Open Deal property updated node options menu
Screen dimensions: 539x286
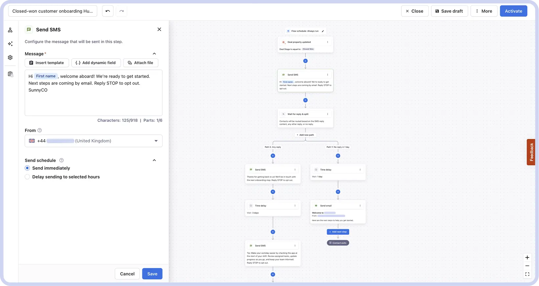(x=328, y=42)
